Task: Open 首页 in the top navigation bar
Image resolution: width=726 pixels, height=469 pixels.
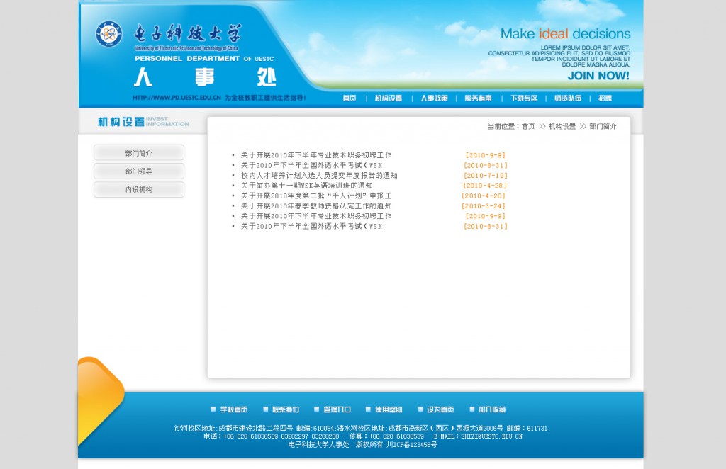Action: tap(350, 98)
